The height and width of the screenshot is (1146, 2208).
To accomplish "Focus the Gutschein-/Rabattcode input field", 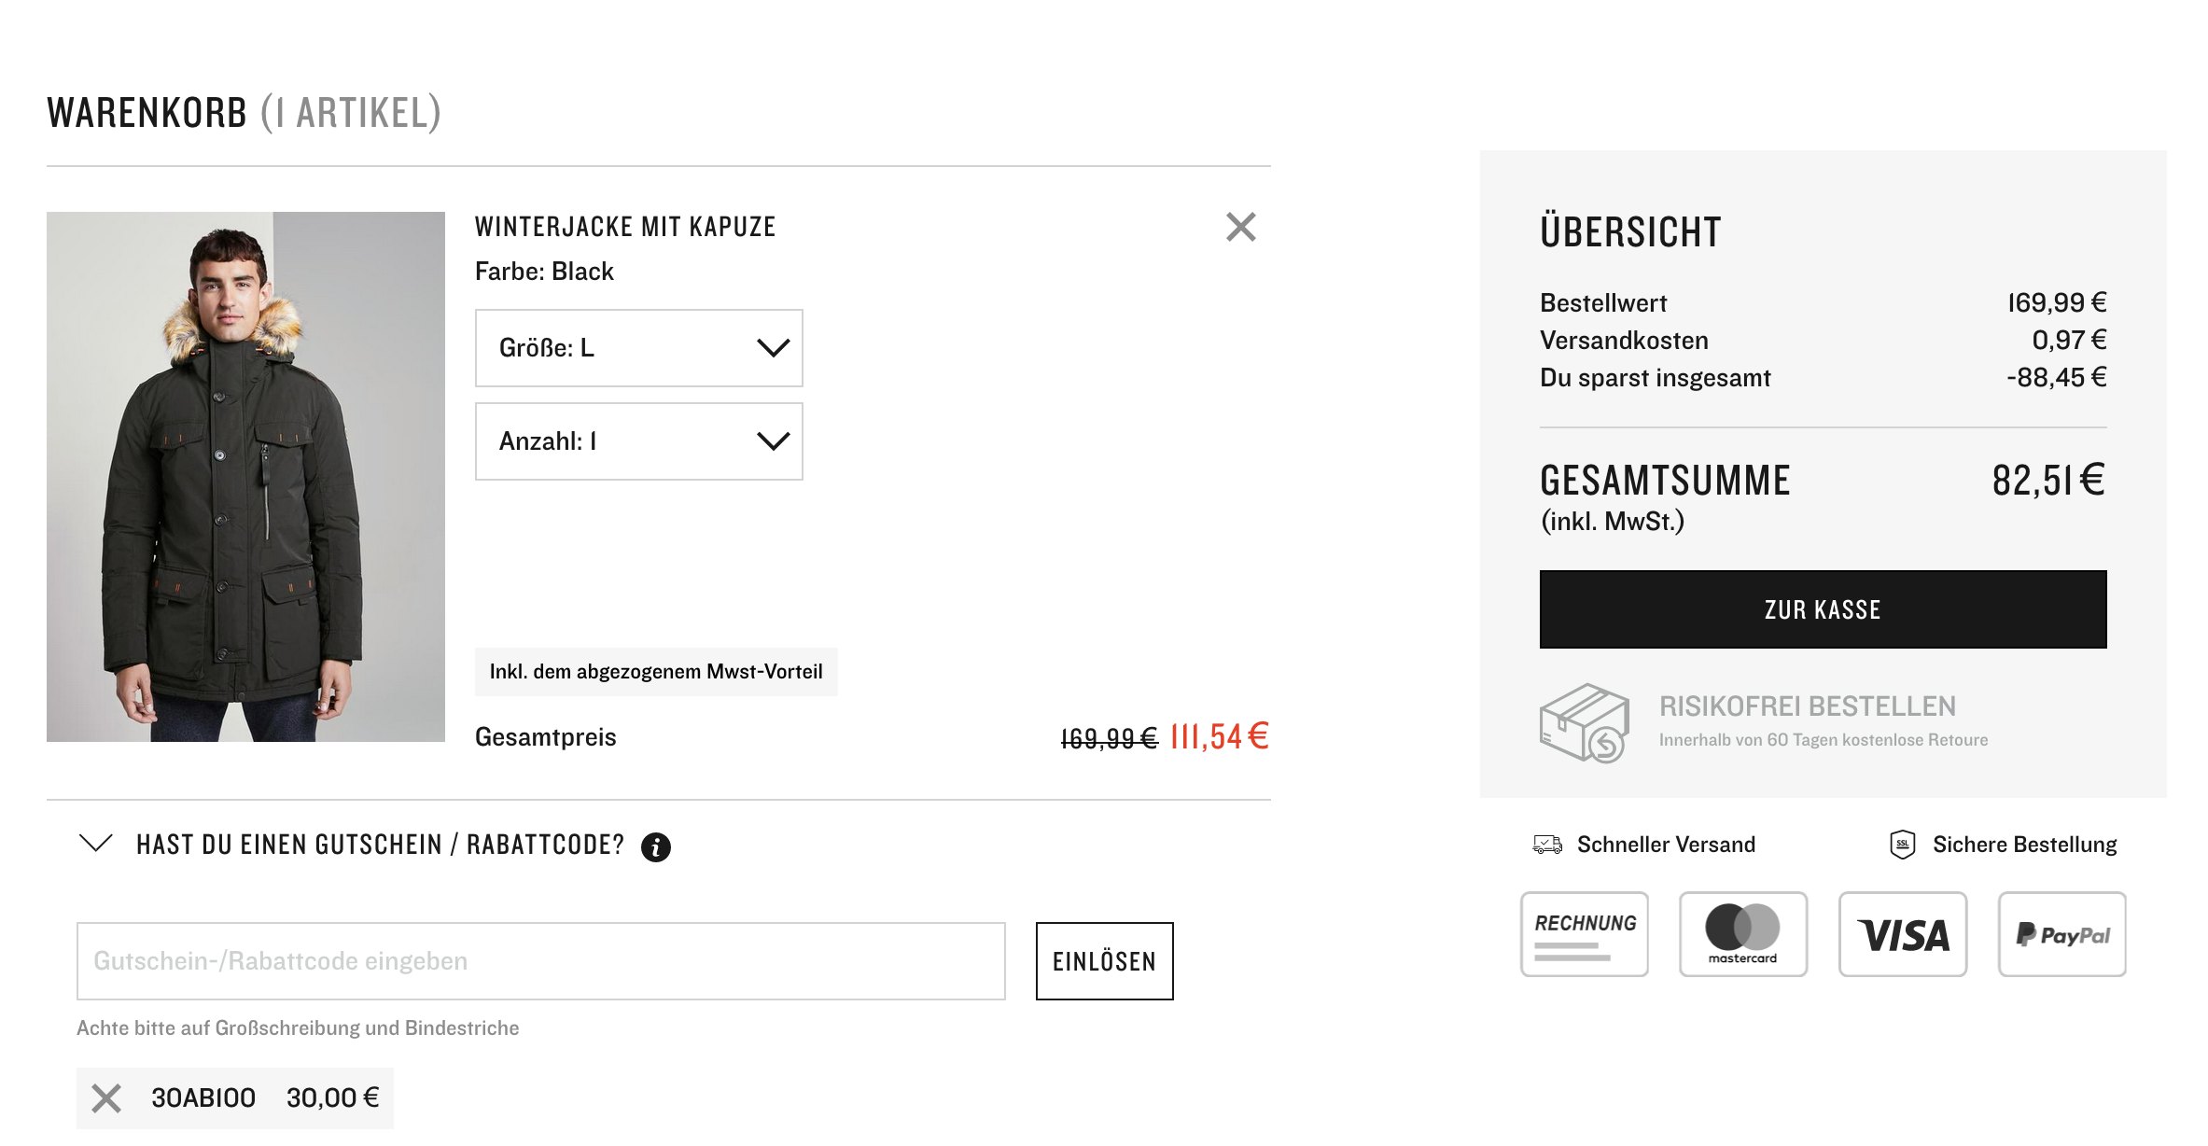I will (x=540, y=961).
